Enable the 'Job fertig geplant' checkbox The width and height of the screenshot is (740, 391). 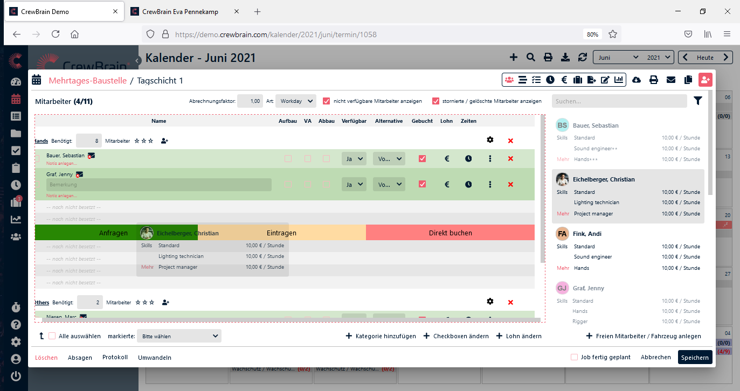tap(575, 357)
